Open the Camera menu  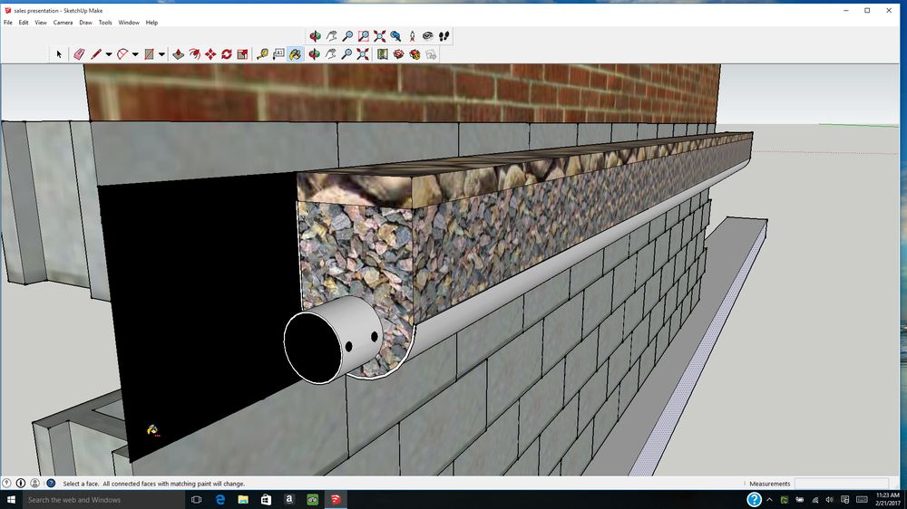tap(63, 23)
